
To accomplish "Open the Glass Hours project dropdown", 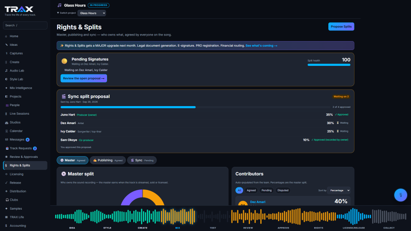I will [92, 13].
